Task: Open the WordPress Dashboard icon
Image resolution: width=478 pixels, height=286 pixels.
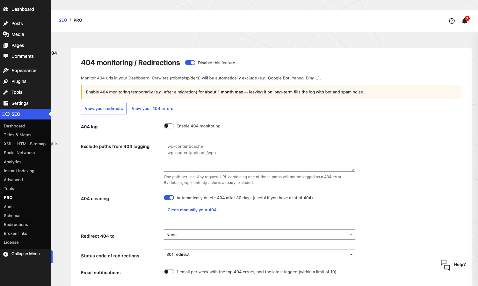Action: [6, 9]
